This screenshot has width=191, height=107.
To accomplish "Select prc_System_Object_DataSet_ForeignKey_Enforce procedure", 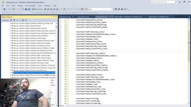I will coord(32,45).
